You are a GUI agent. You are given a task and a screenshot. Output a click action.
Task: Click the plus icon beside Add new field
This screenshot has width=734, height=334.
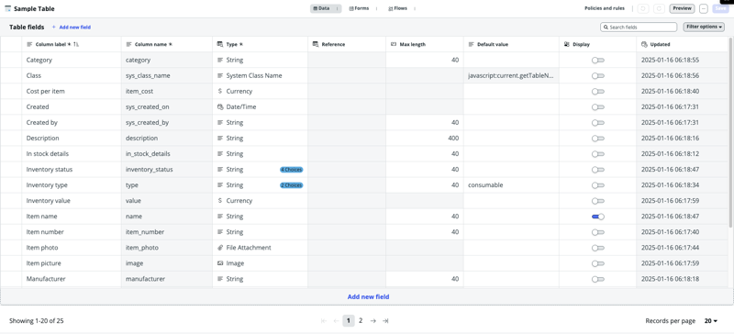pos(54,28)
